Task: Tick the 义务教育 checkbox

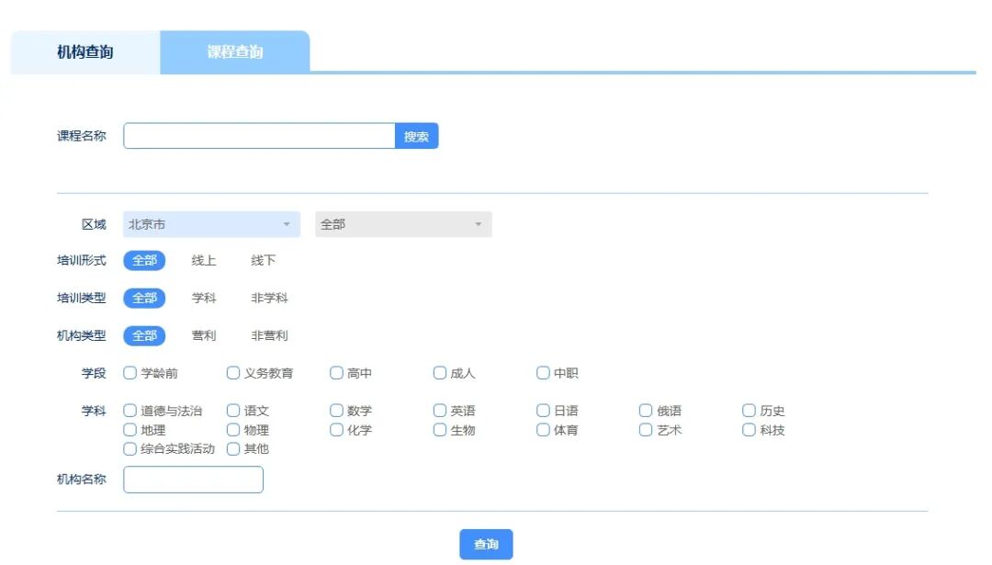Action: [x=233, y=373]
